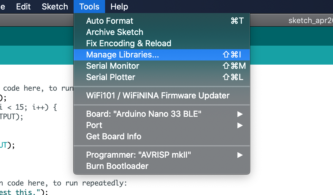The height and width of the screenshot is (195, 333).
Task: Launch the WiFi101 / WiFiNINA Firmware Updater
Action: [158, 95]
